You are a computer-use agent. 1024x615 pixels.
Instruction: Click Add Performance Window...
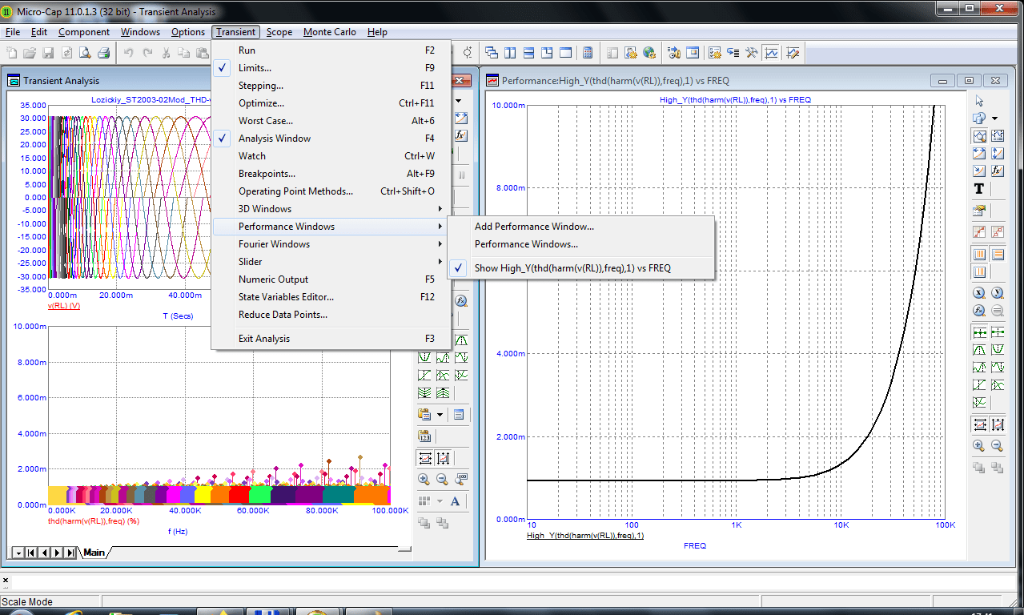[x=580, y=227]
